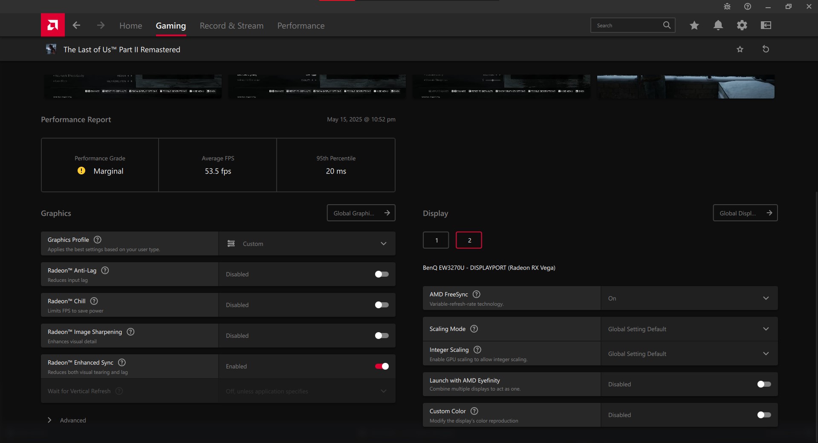This screenshot has height=443, width=818.
Task: Open favorites star in top bar
Action: point(694,25)
